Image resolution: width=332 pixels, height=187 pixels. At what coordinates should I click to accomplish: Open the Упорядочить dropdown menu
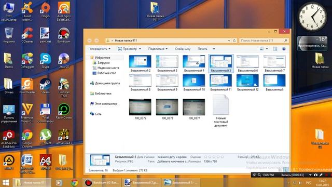tap(100, 49)
